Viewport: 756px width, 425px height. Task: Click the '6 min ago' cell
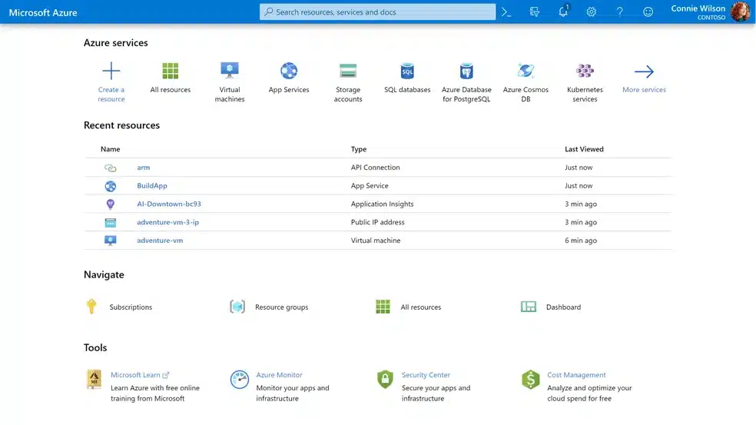tap(581, 241)
